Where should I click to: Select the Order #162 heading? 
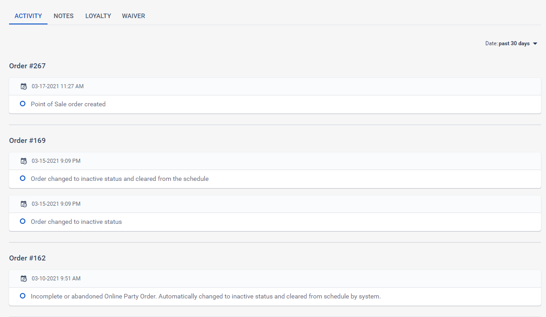tap(28, 258)
